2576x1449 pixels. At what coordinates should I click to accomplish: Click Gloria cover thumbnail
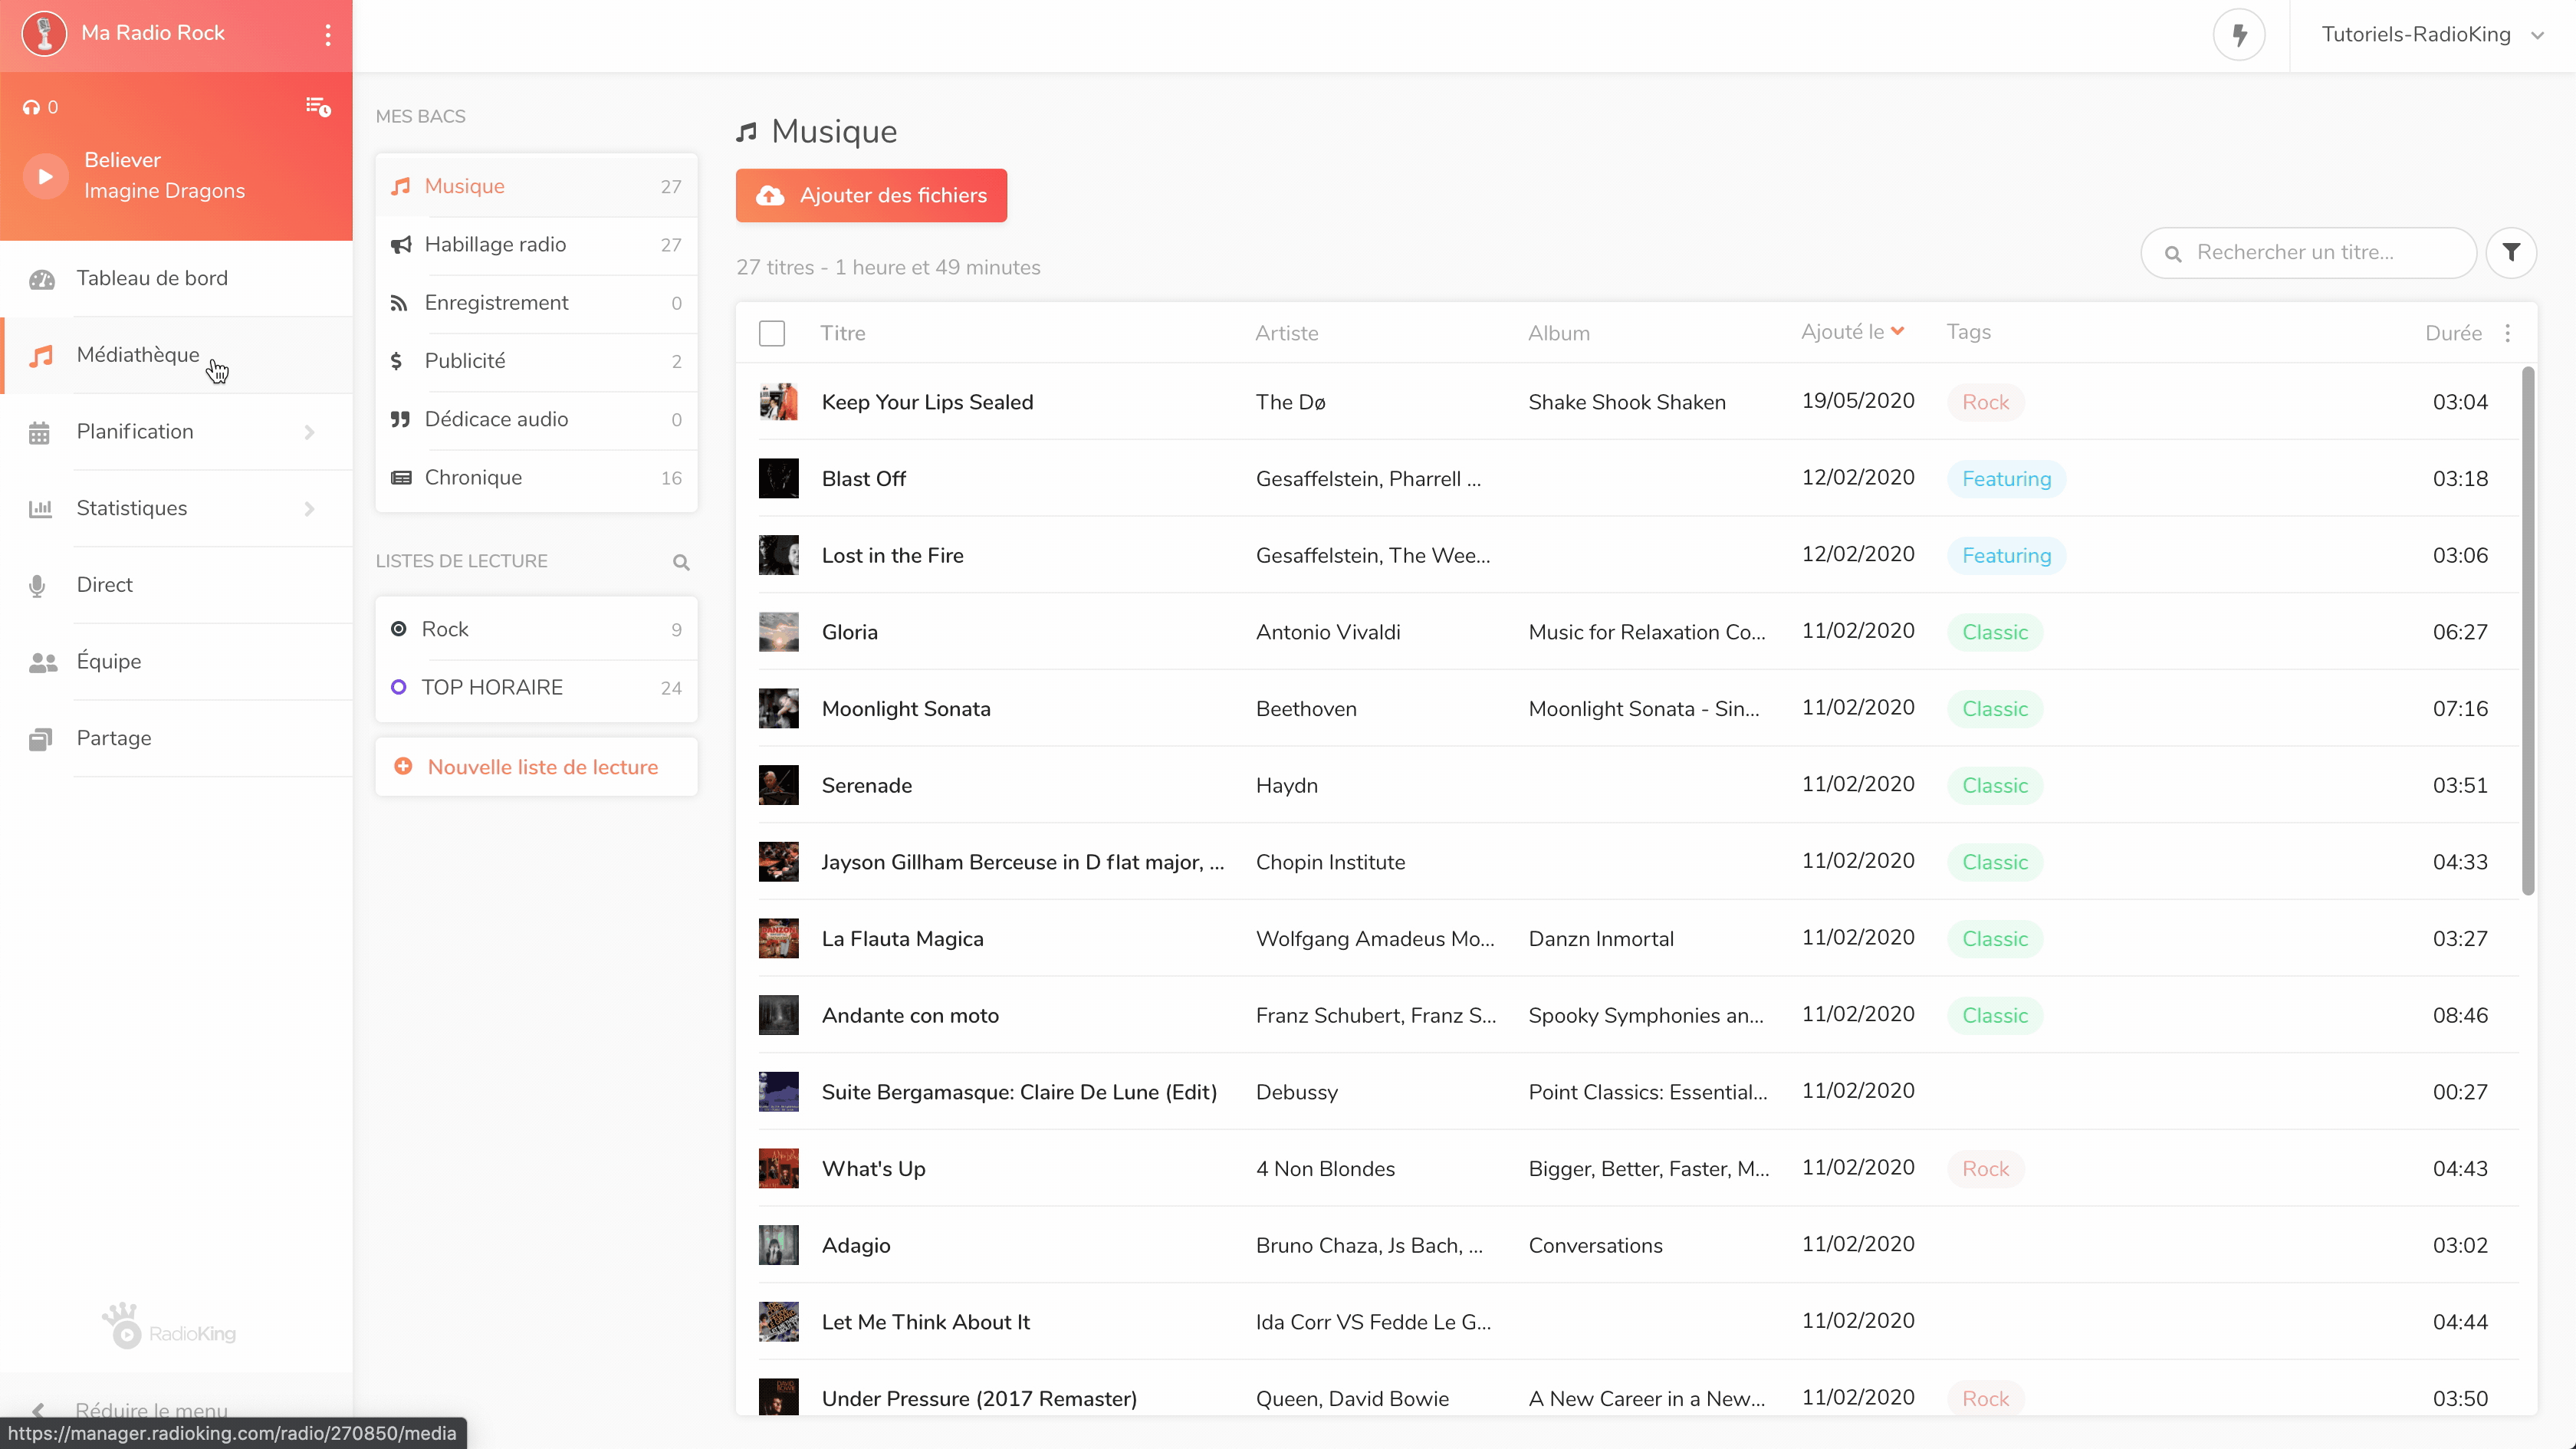(778, 632)
